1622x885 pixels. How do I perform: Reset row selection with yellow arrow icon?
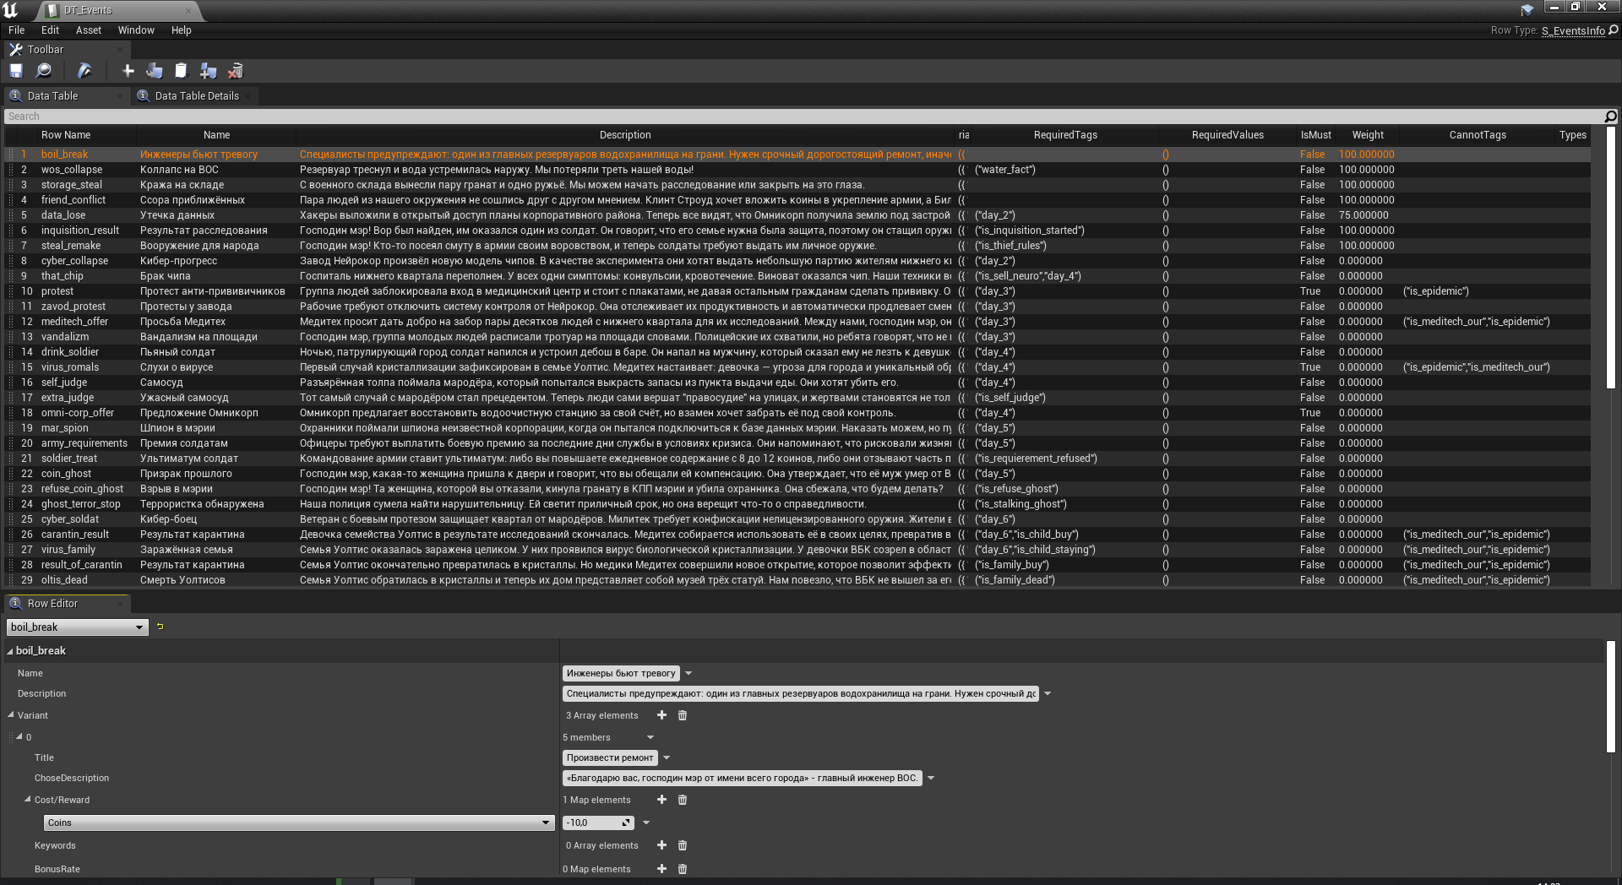pos(160,627)
